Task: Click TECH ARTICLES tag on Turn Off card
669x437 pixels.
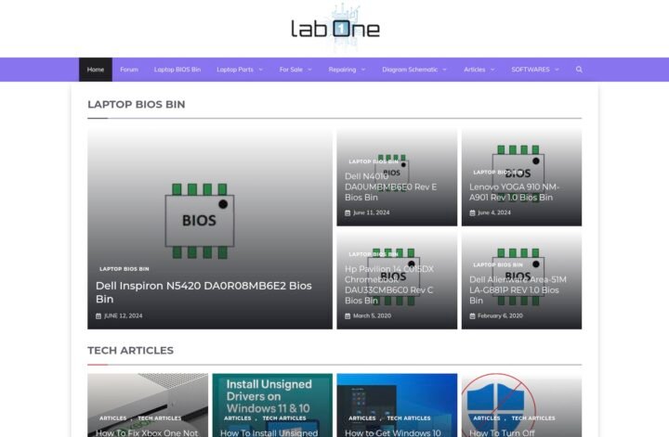Action: [533, 418]
